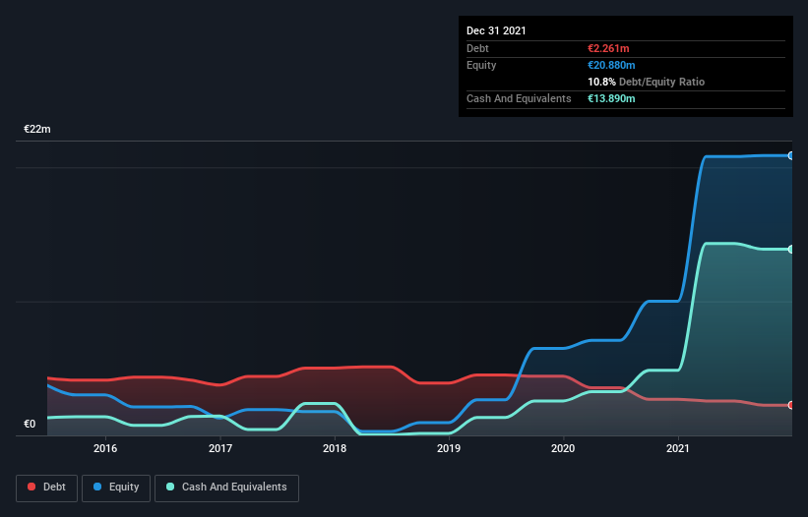
Task: Click the 2017 x-axis label
Action: [x=220, y=448]
